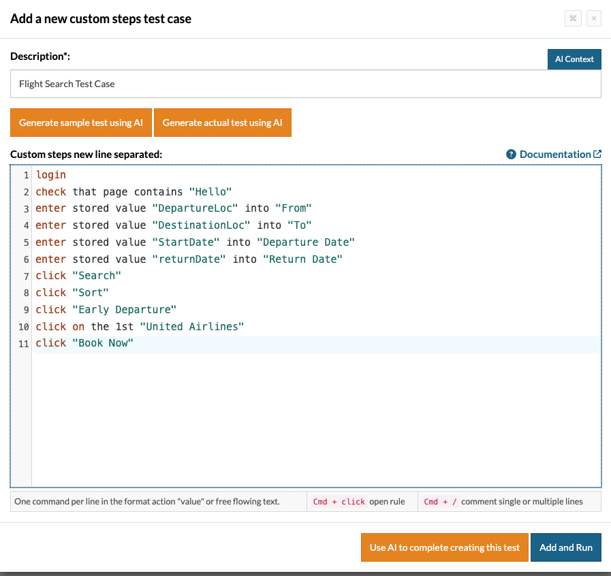
Task: Click the fullscreen expand icon in dialog header
Action: 573,19
